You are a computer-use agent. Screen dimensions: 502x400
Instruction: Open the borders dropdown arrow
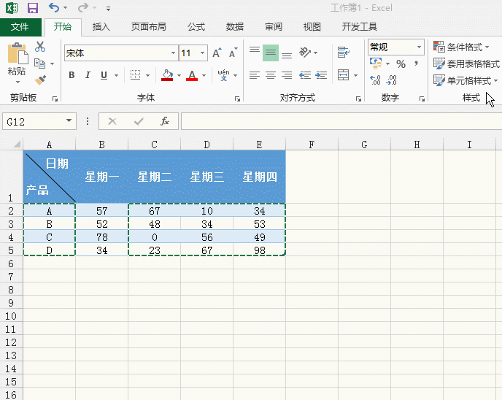[147, 76]
